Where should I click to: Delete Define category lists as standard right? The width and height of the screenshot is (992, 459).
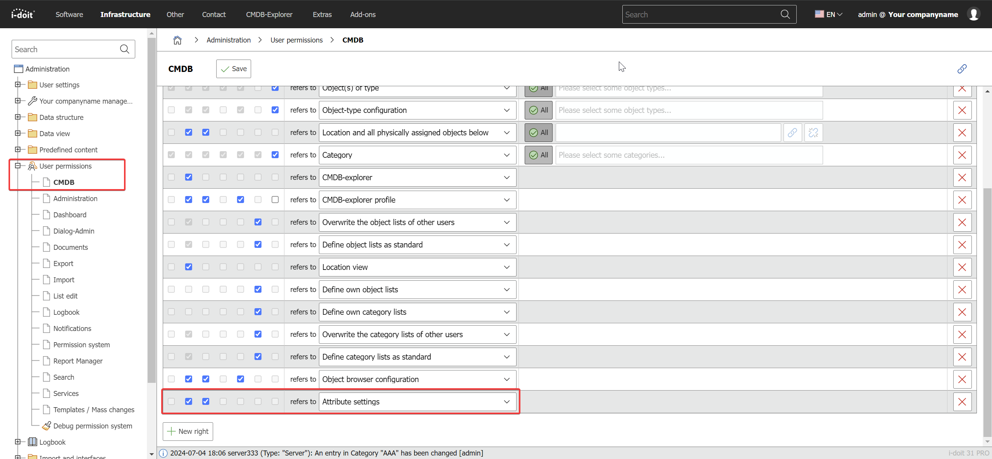tap(962, 357)
